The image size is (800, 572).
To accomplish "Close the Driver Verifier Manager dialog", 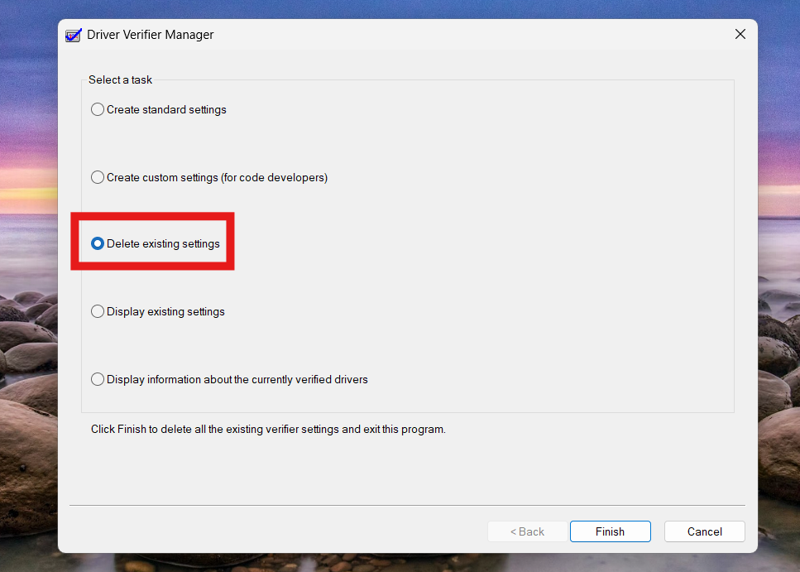I will tap(740, 34).
